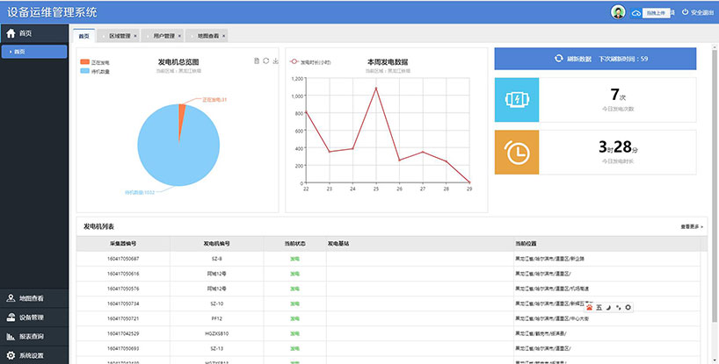
Task: Click the 刷新数据 refresh button
Action: coord(595,59)
